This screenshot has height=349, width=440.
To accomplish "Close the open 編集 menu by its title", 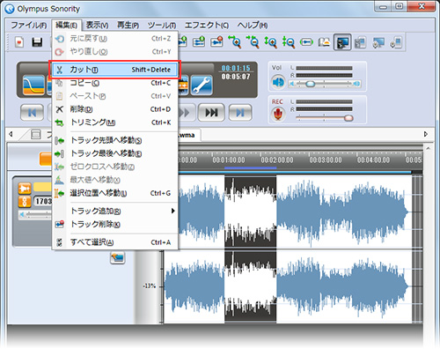I will pos(67,26).
